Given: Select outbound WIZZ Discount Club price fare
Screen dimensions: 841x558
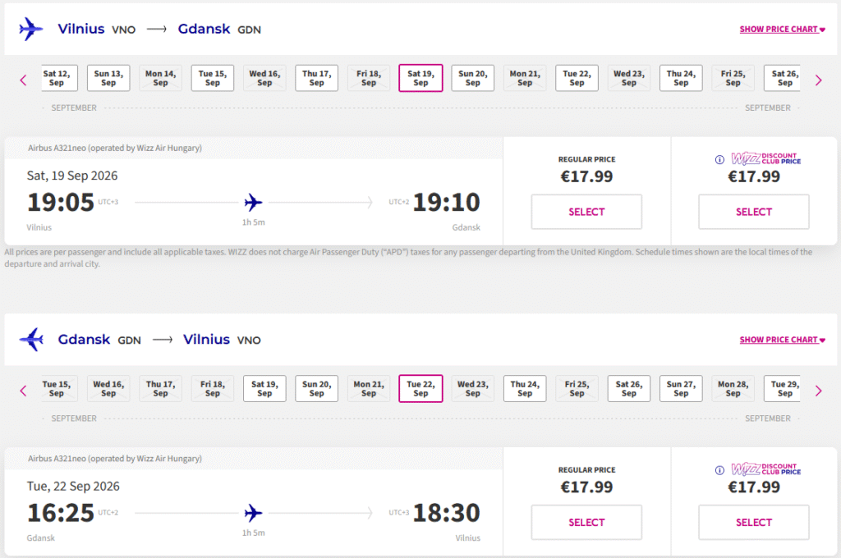Looking at the screenshot, I should coord(753,212).
